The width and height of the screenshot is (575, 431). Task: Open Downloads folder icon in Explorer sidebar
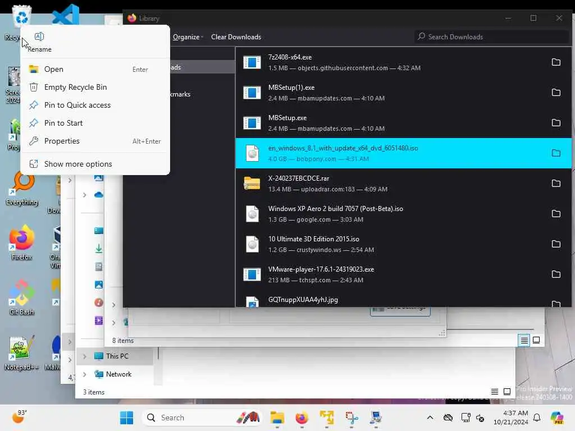(x=99, y=249)
